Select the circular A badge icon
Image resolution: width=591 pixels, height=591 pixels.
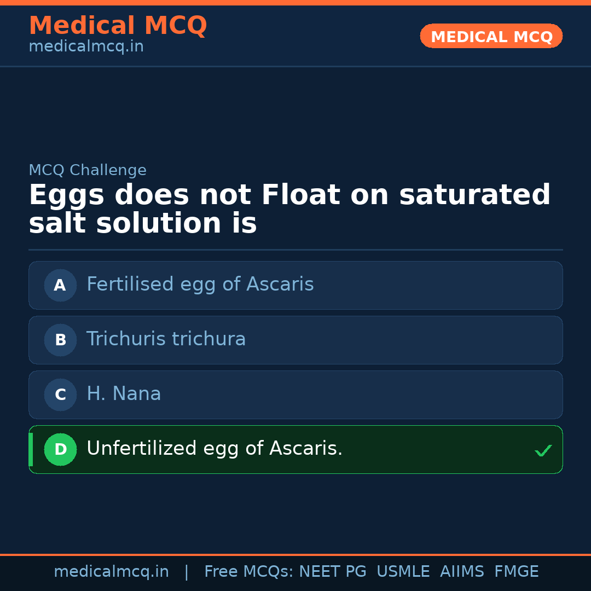point(60,285)
